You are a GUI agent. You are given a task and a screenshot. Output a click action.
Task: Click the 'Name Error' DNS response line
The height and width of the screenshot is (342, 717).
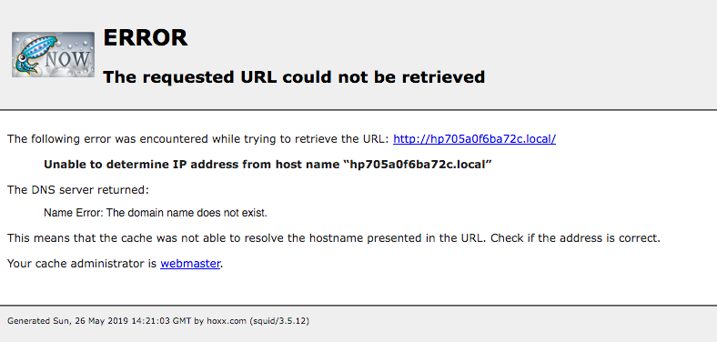[x=156, y=213]
